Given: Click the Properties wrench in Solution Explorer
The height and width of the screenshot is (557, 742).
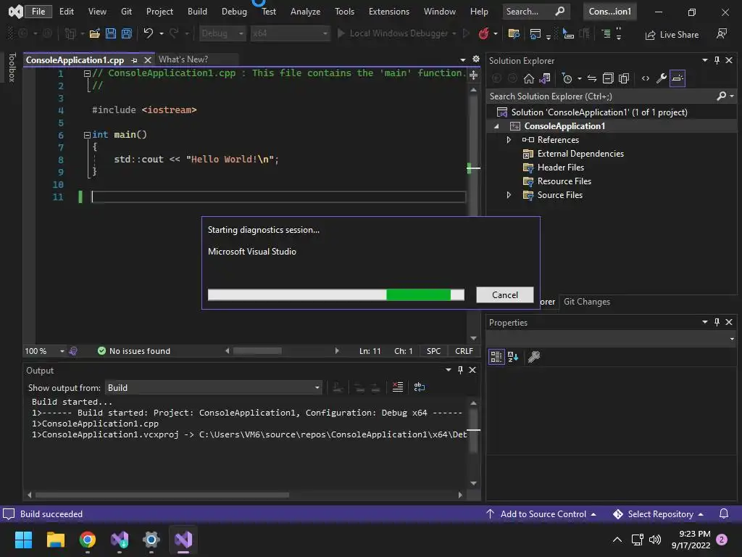Looking at the screenshot, I should [x=661, y=78].
